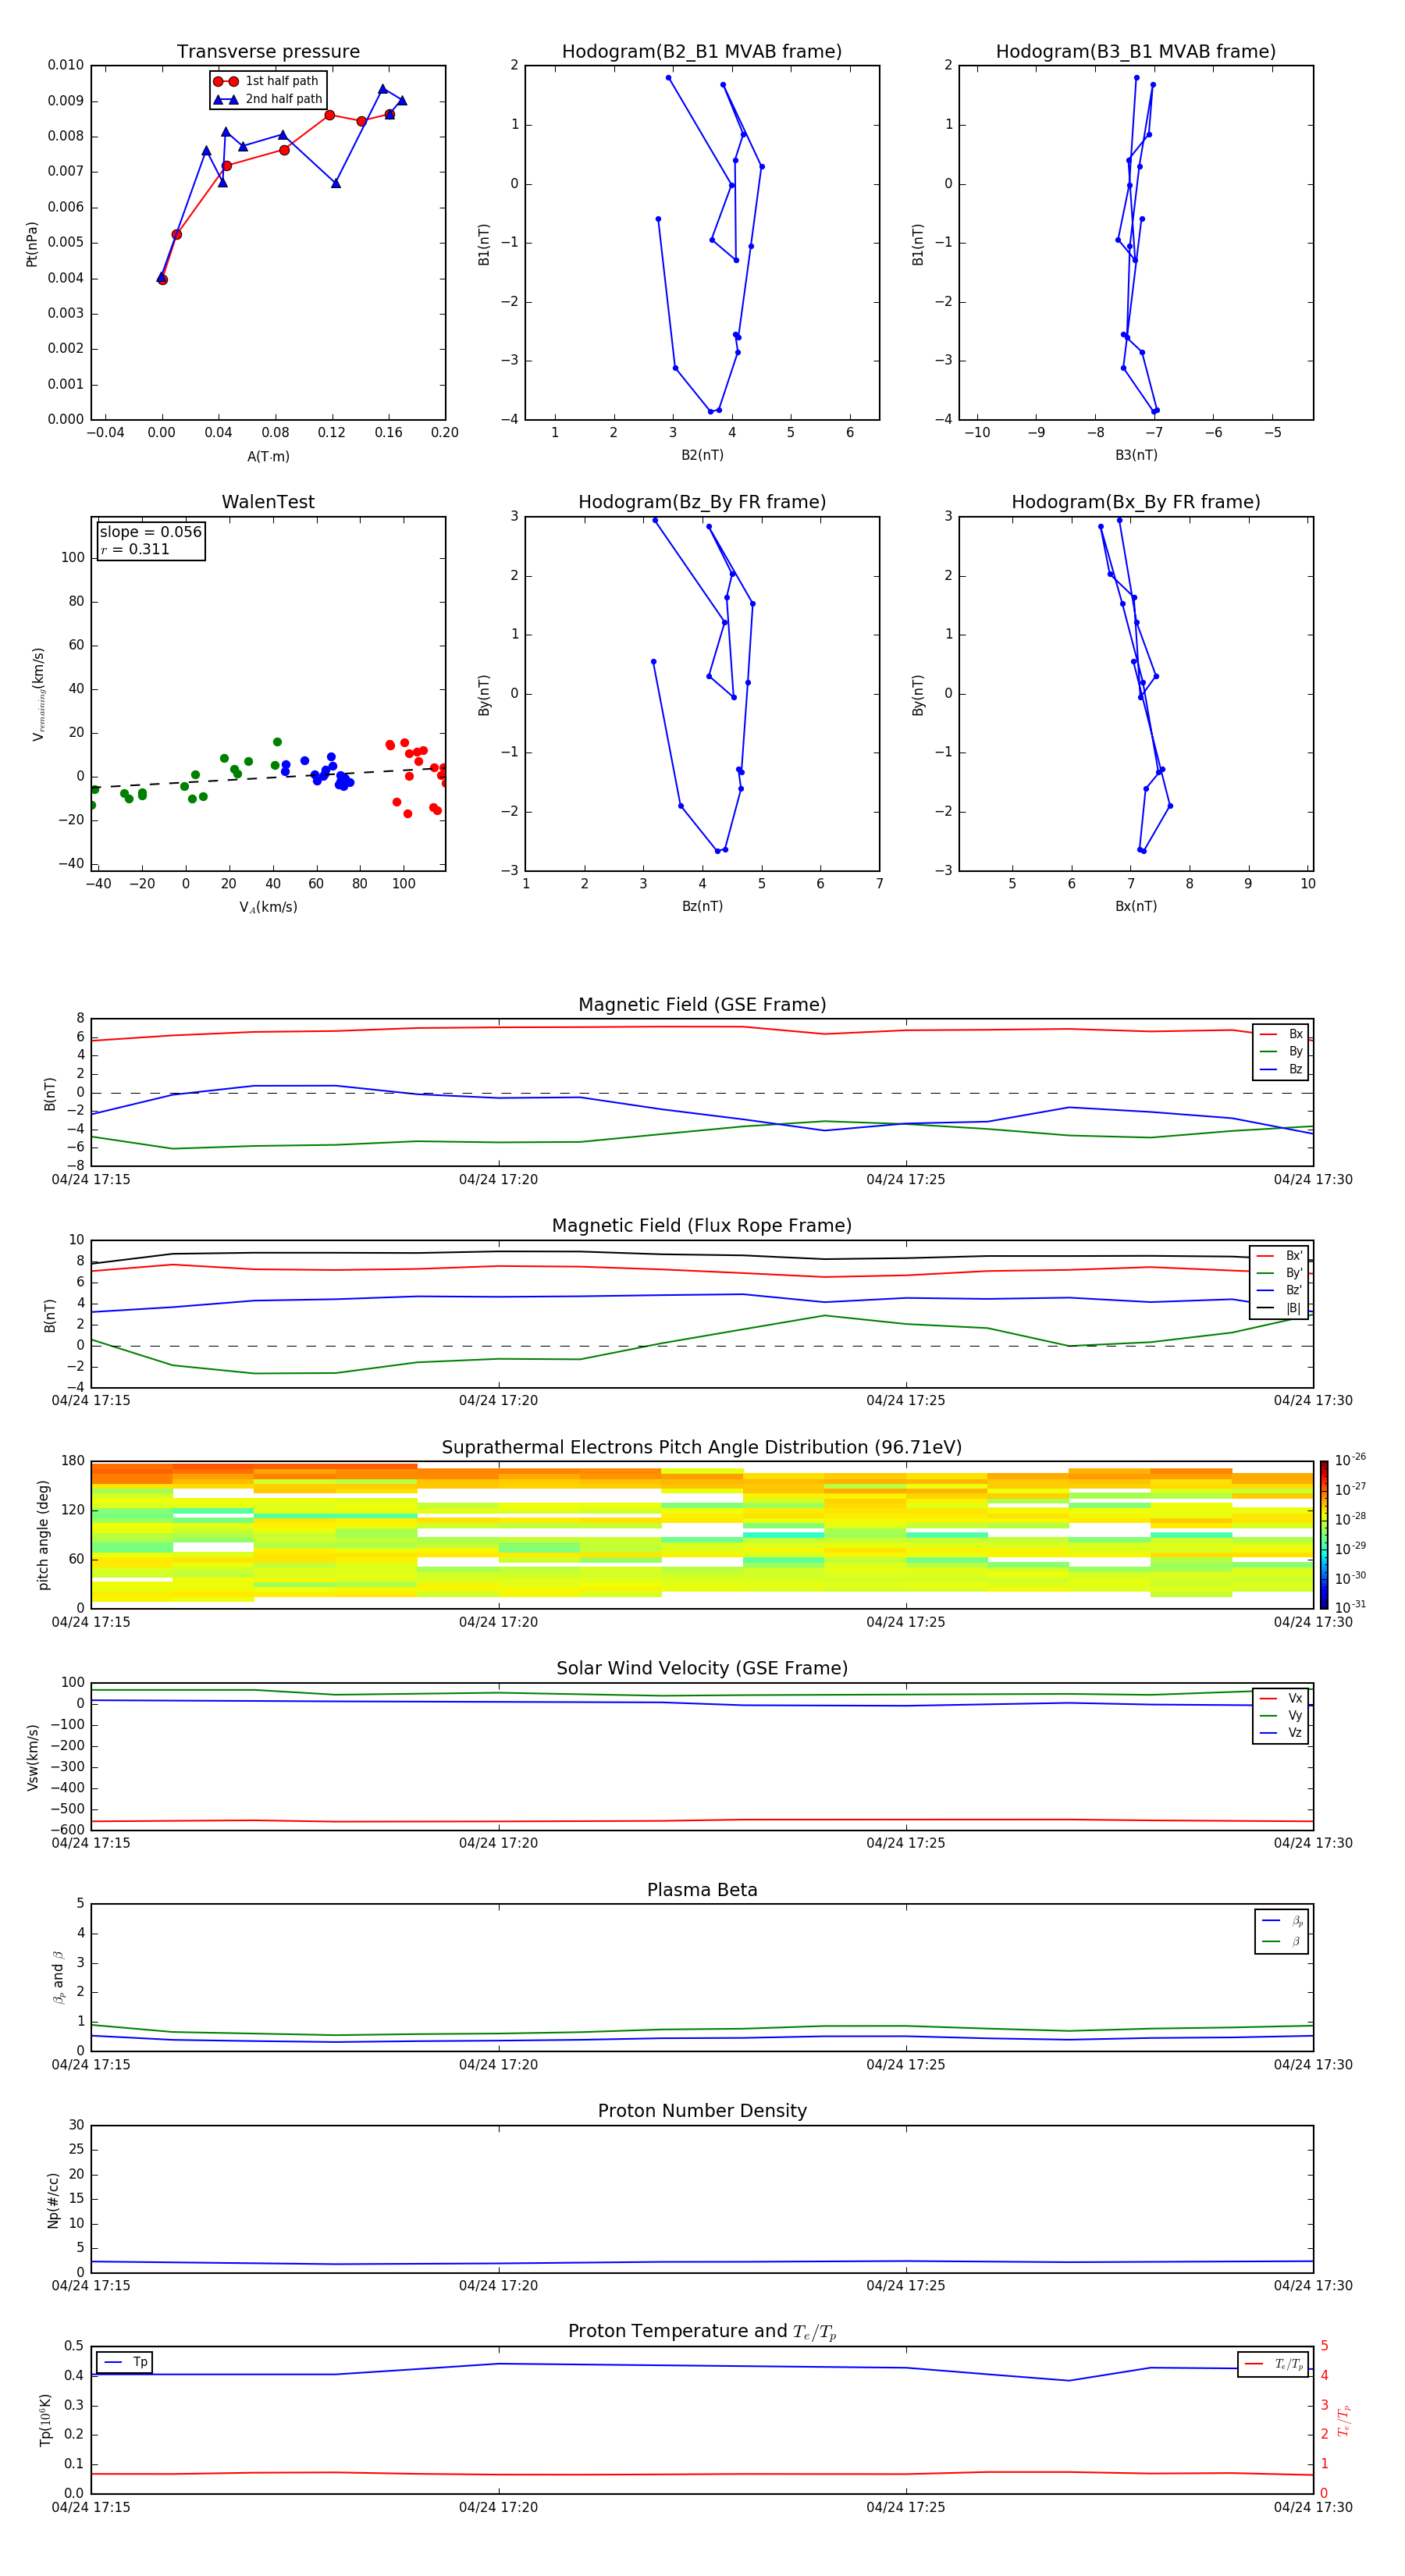Click the 'WalenTest' plot title
The height and width of the screenshot is (2576, 1405).
point(268,502)
